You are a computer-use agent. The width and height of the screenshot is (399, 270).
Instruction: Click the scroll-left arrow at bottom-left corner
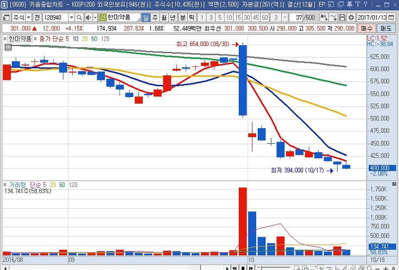click(5, 268)
